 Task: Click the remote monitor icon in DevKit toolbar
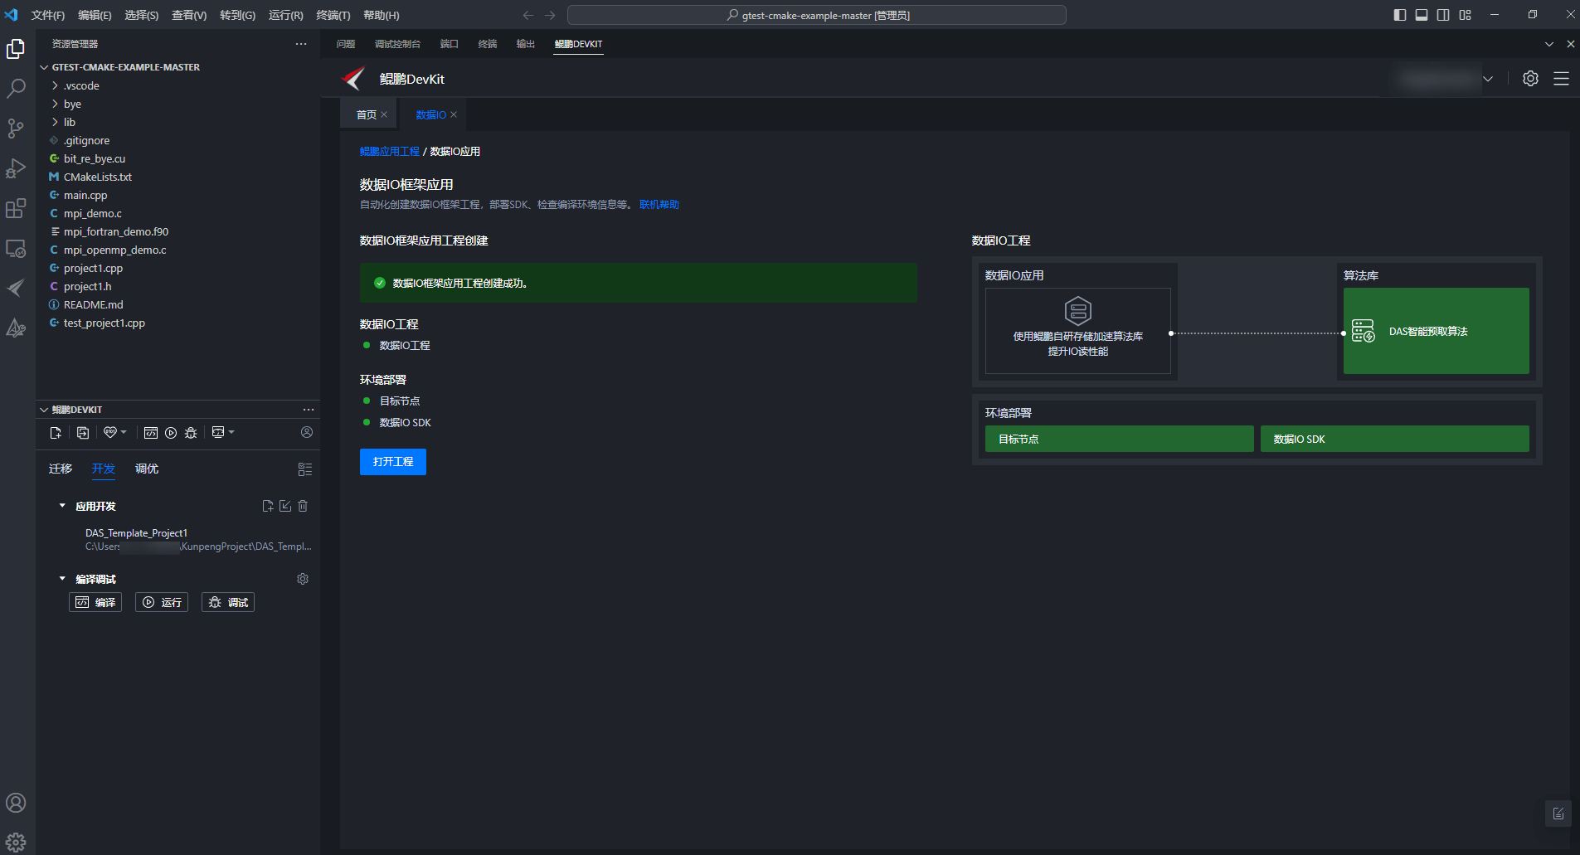(218, 432)
